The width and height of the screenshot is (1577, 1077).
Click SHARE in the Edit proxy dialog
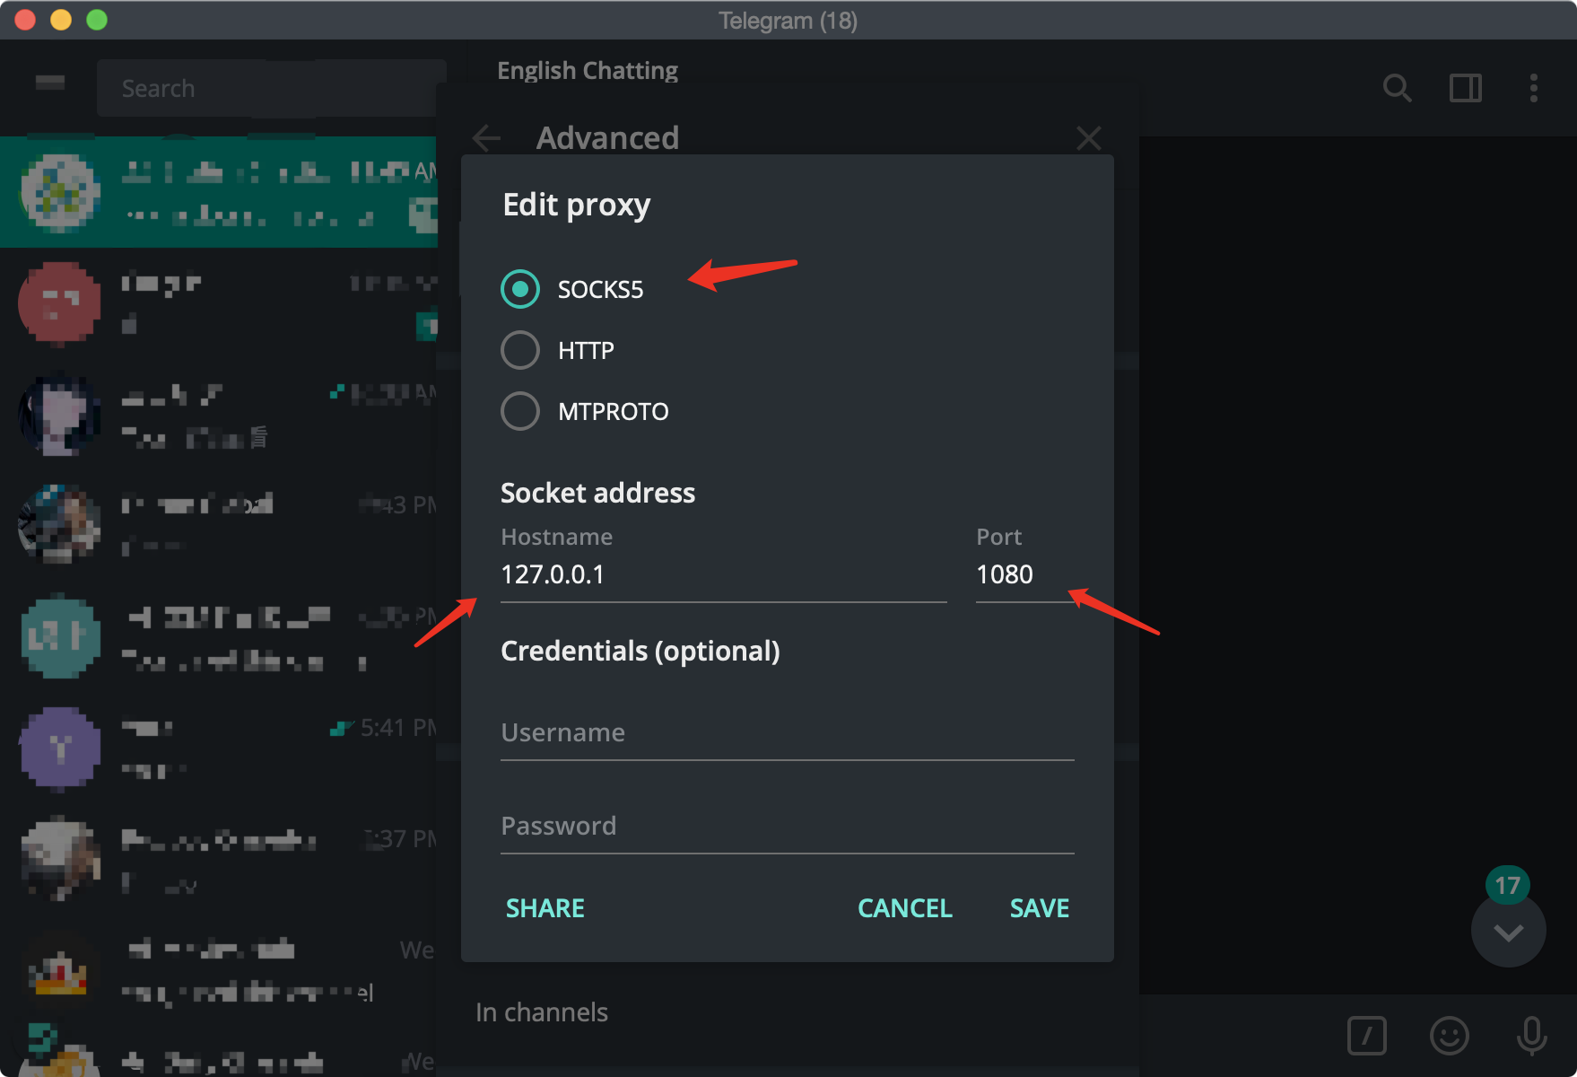(545, 908)
